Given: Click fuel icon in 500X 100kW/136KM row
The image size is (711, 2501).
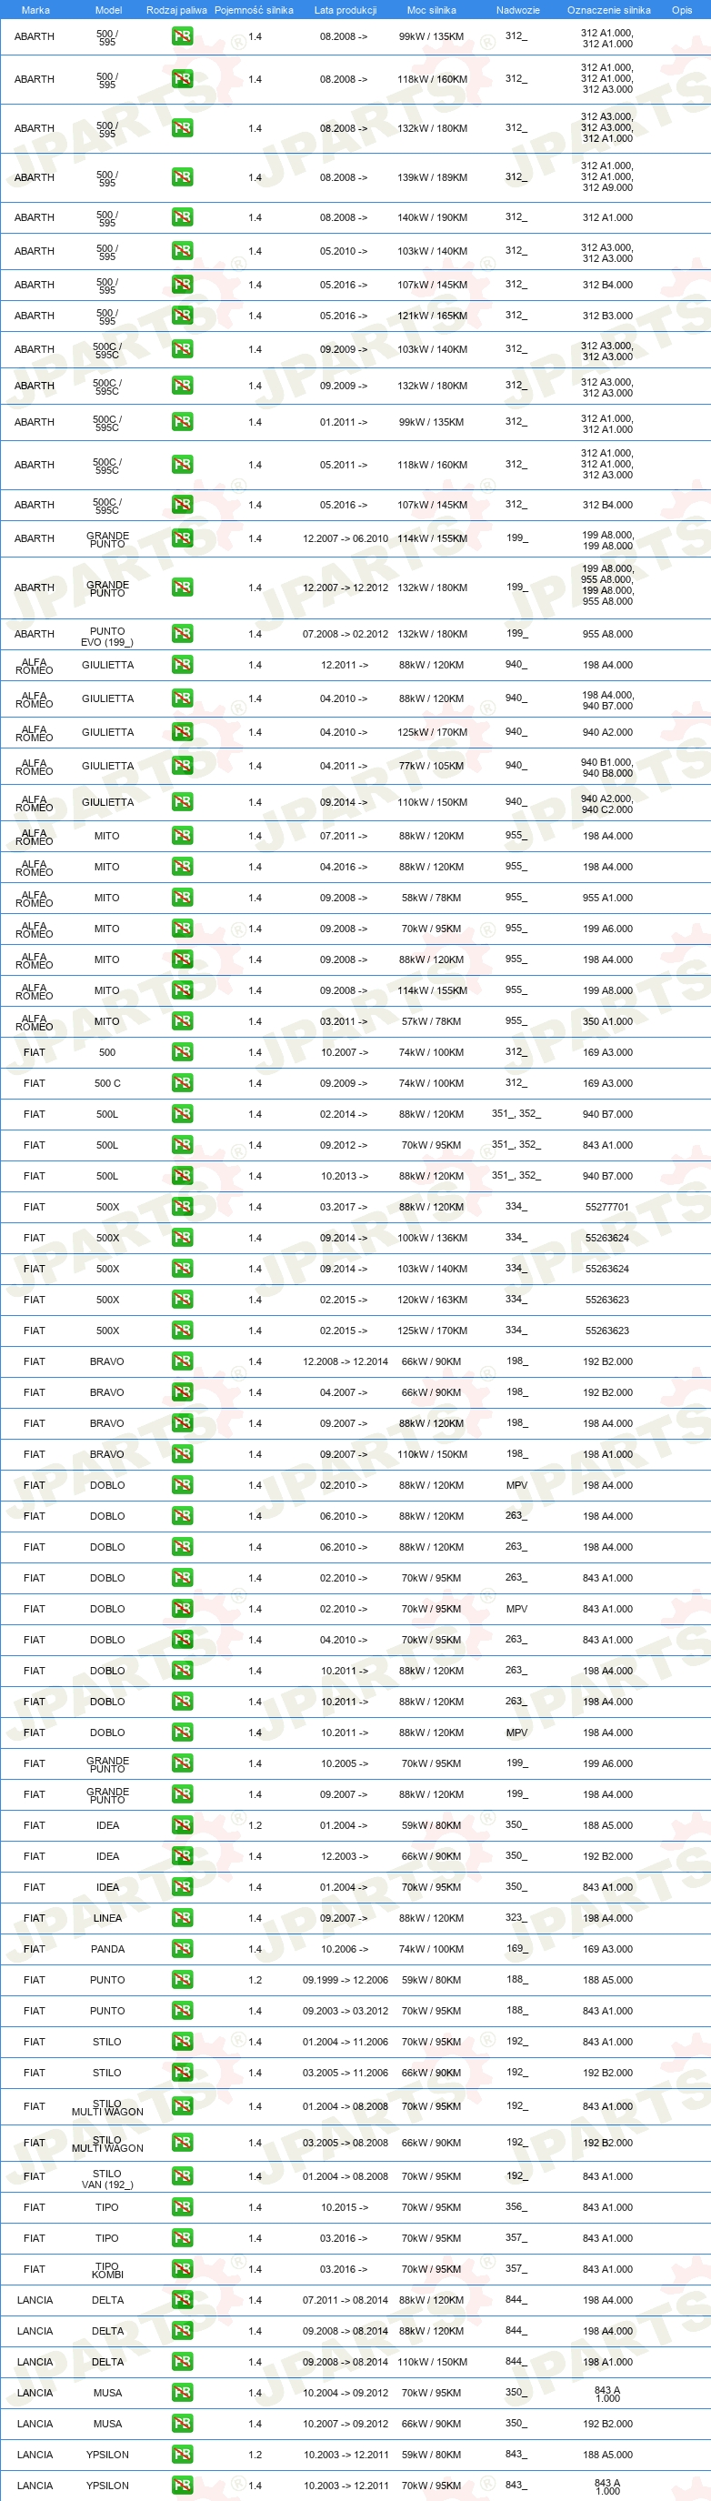Looking at the screenshot, I should 183,1238.
